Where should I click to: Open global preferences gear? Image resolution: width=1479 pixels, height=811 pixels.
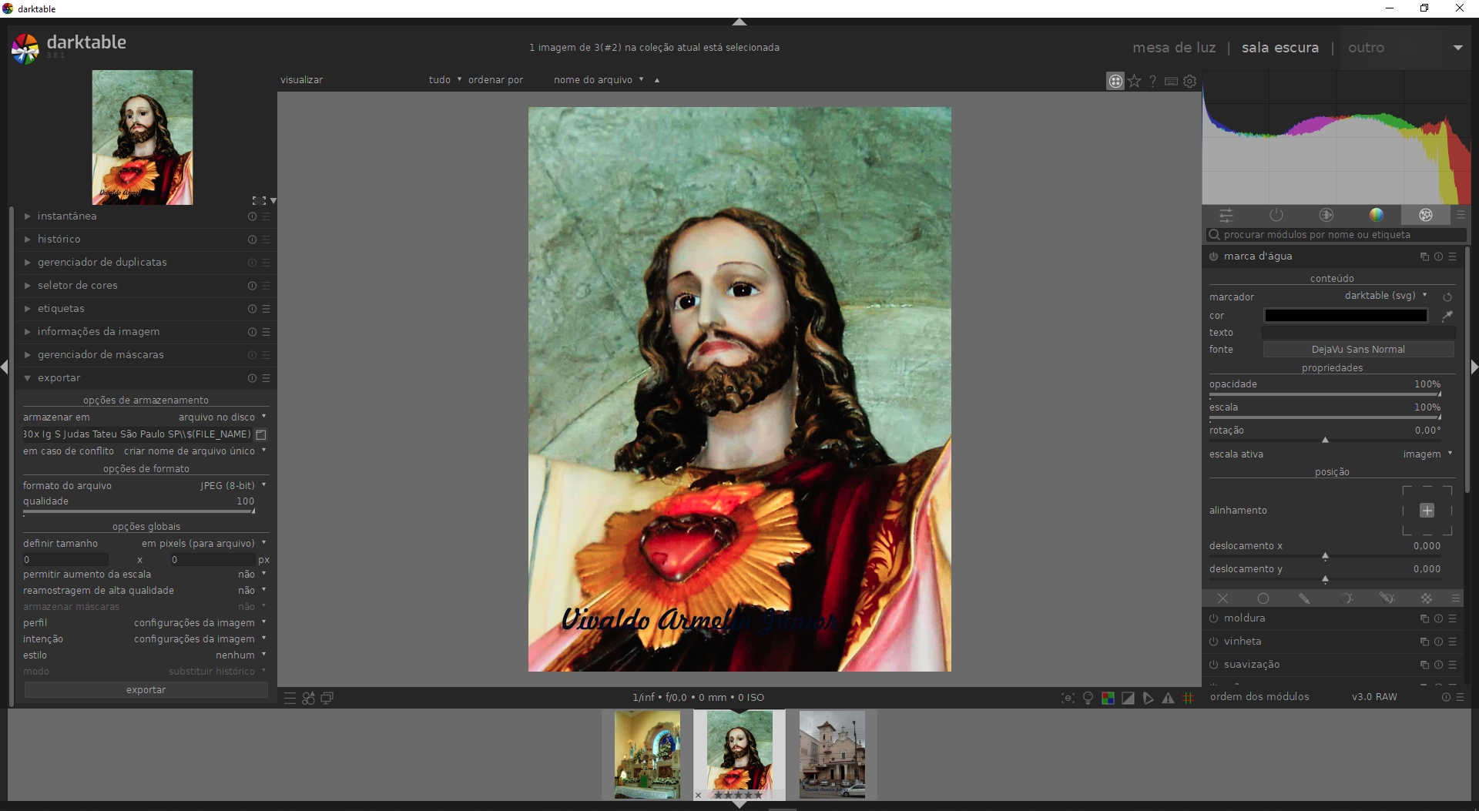1190,81
